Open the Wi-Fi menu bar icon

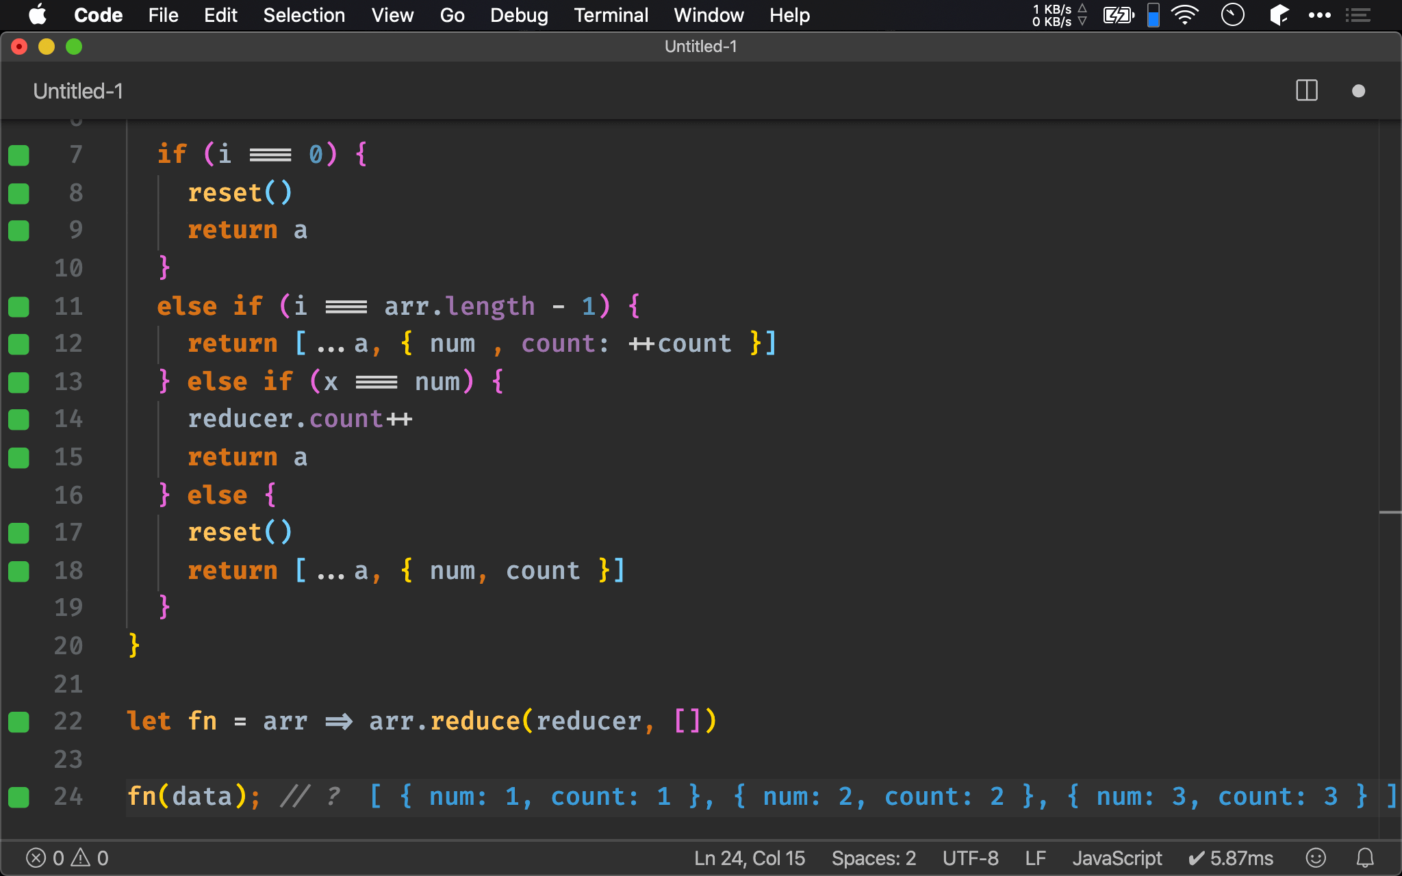(x=1184, y=15)
